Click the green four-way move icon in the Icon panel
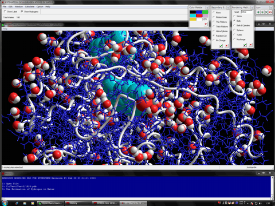275x206 pixels. click(262, 12)
